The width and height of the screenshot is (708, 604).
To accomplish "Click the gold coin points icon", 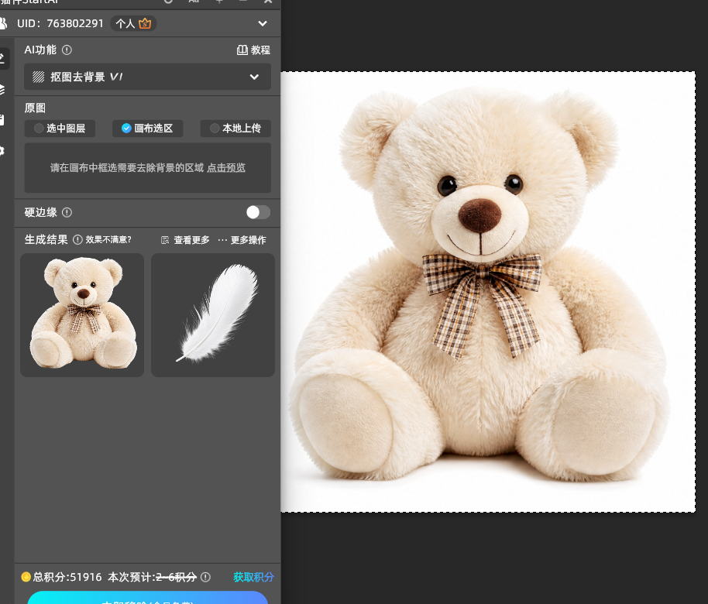I will click(x=26, y=577).
